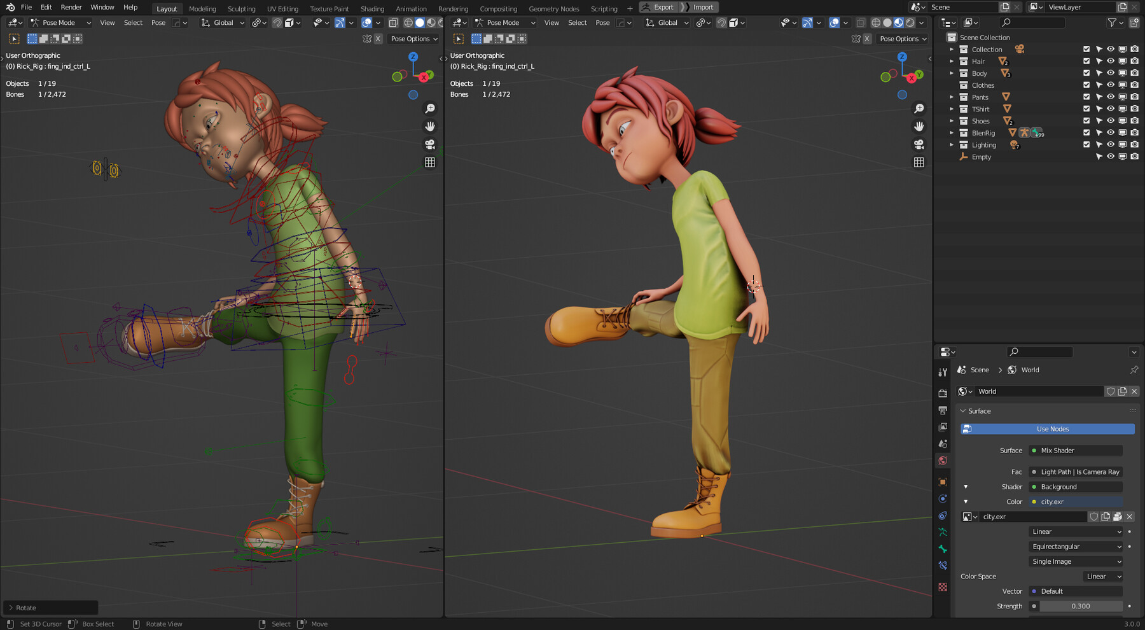Toggle camera view icon in left viewport
This screenshot has width=1145, height=630.
430,144
